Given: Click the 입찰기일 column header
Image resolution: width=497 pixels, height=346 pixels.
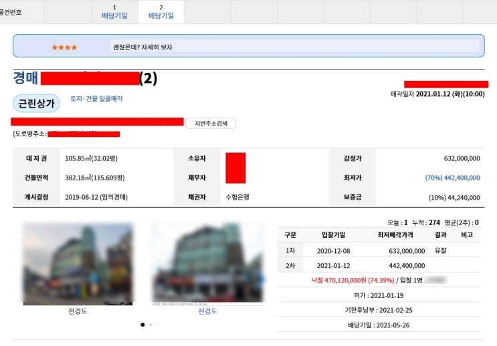Looking at the screenshot, I should click(x=333, y=235).
